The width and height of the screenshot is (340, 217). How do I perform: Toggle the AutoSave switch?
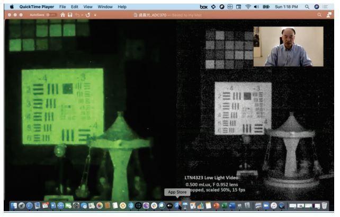click(51, 15)
